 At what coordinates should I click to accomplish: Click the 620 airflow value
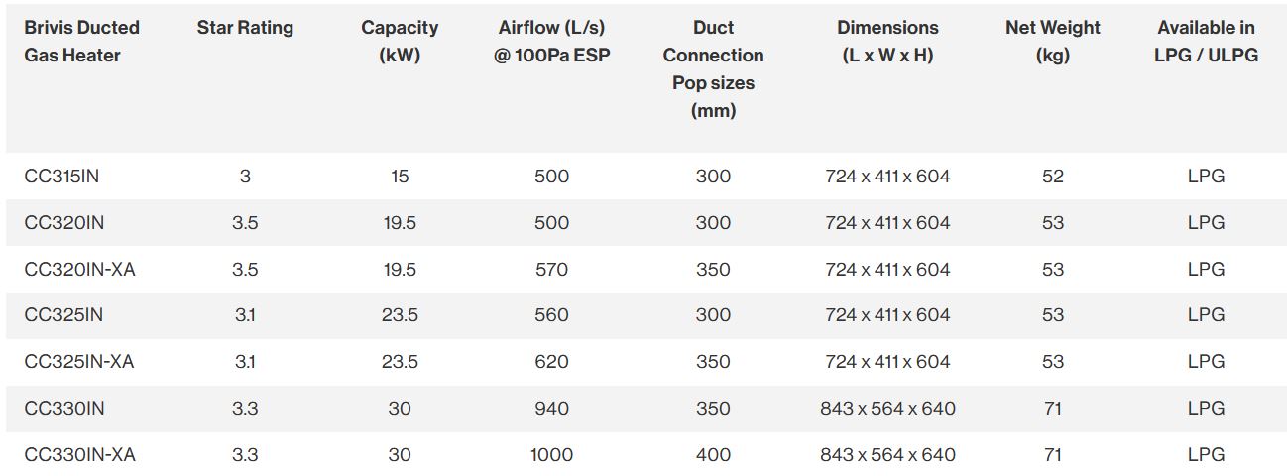(x=551, y=362)
